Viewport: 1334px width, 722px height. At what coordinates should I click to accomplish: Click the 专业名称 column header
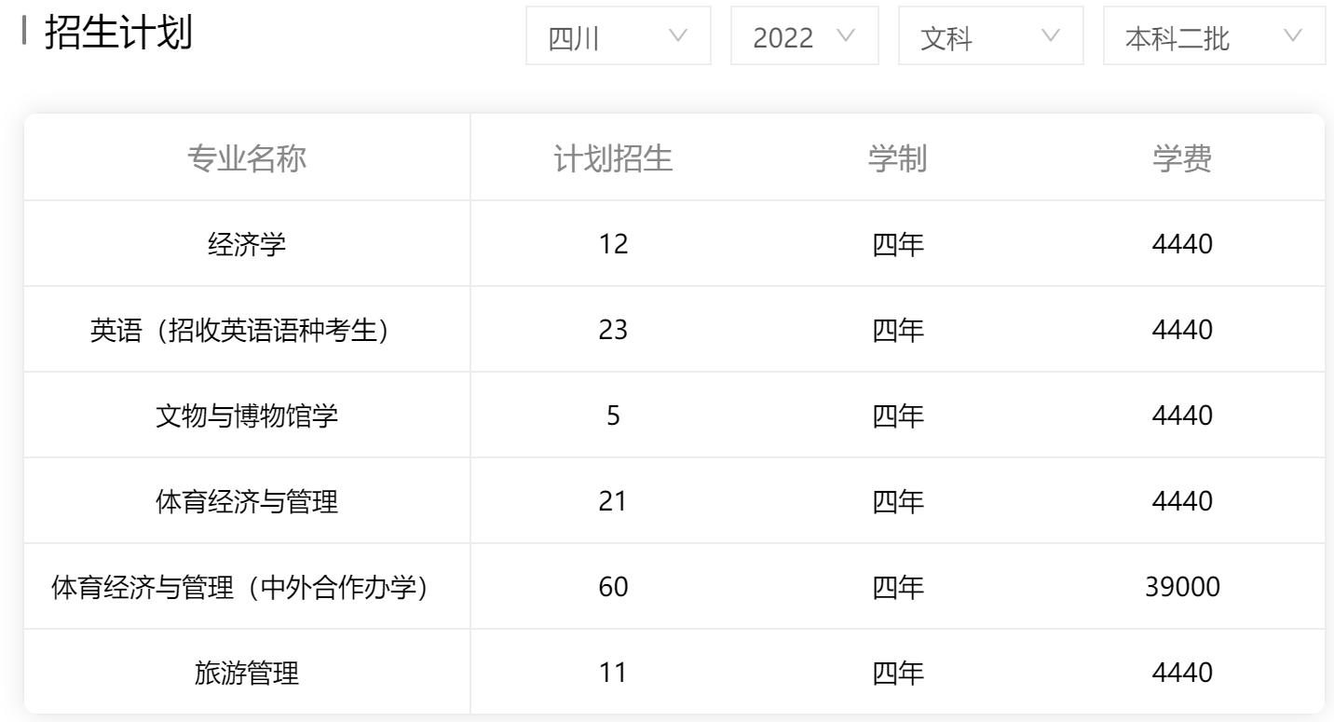point(247,158)
